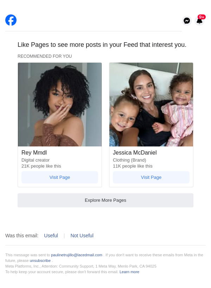Click the Digital creator category text
211x288 pixels.
point(36,160)
